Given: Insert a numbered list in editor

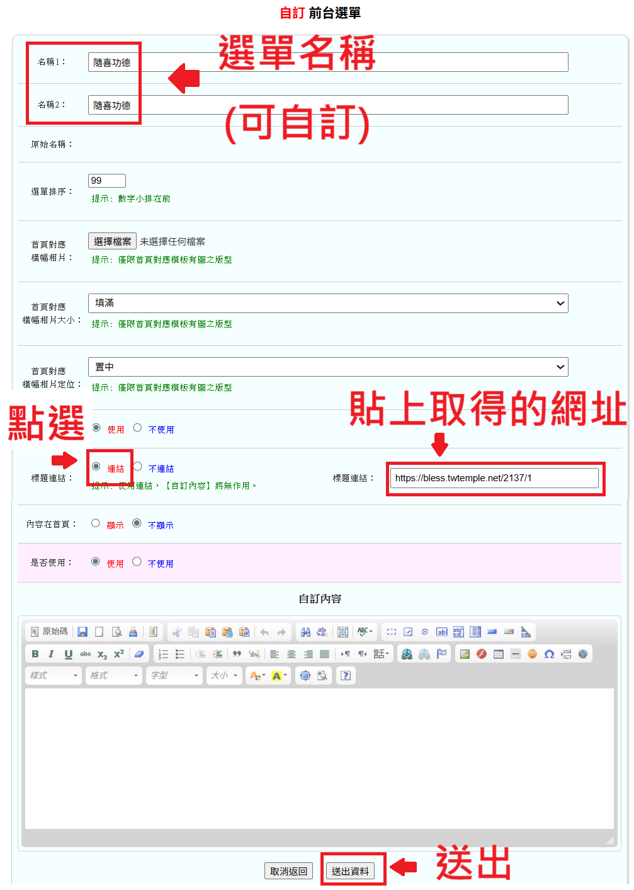Looking at the screenshot, I should point(163,654).
